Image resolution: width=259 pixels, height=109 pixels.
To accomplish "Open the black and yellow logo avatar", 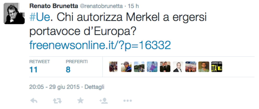I will click(216, 67).
